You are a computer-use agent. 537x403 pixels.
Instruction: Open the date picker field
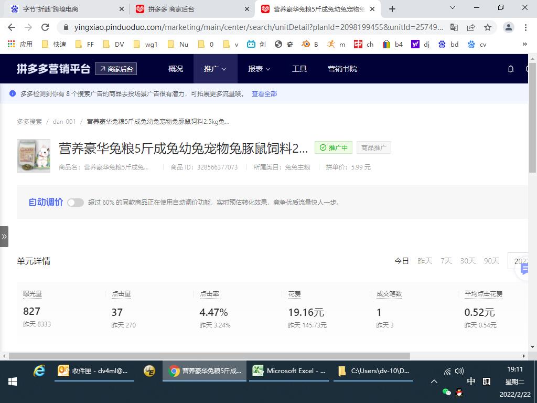coord(518,261)
